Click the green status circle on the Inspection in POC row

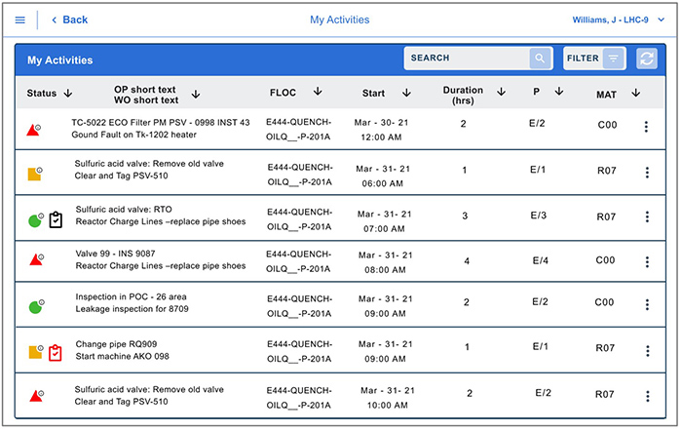(35, 307)
